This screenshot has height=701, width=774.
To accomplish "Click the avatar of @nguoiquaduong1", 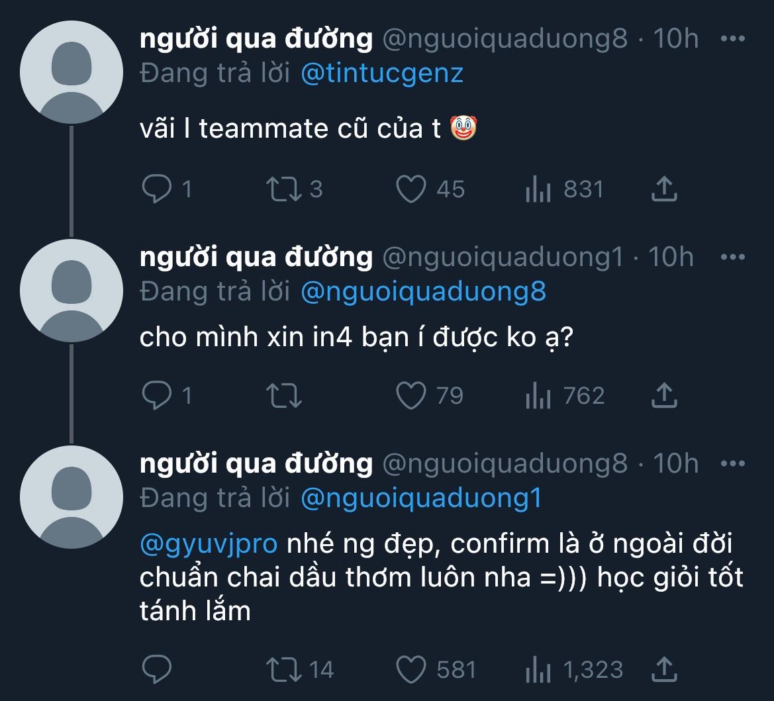I will pyautogui.click(x=72, y=290).
